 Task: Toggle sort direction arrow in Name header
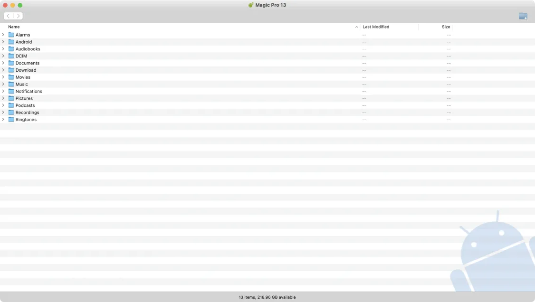tap(356, 27)
